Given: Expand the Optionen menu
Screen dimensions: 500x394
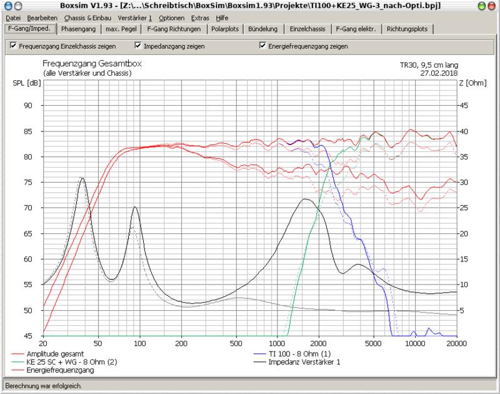Looking at the screenshot, I should [171, 18].
